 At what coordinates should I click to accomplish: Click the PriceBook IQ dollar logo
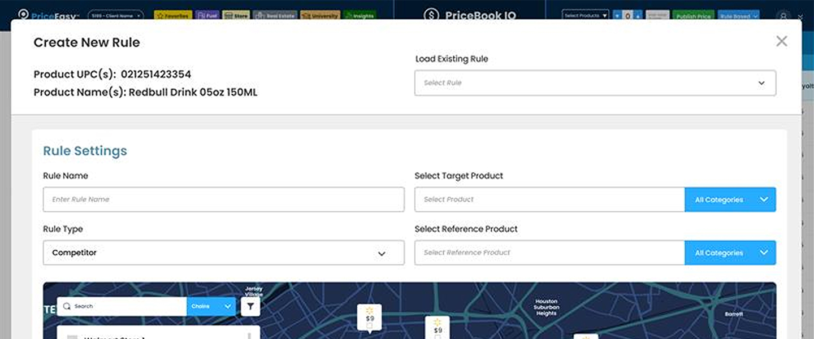point(431,15)
